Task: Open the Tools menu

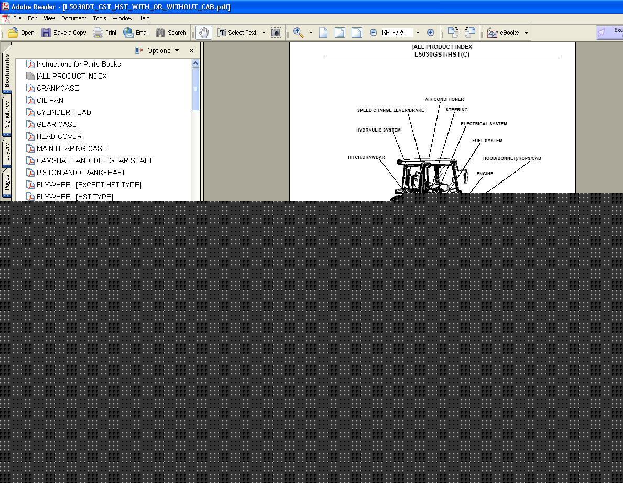Action: tap(100, 19)
